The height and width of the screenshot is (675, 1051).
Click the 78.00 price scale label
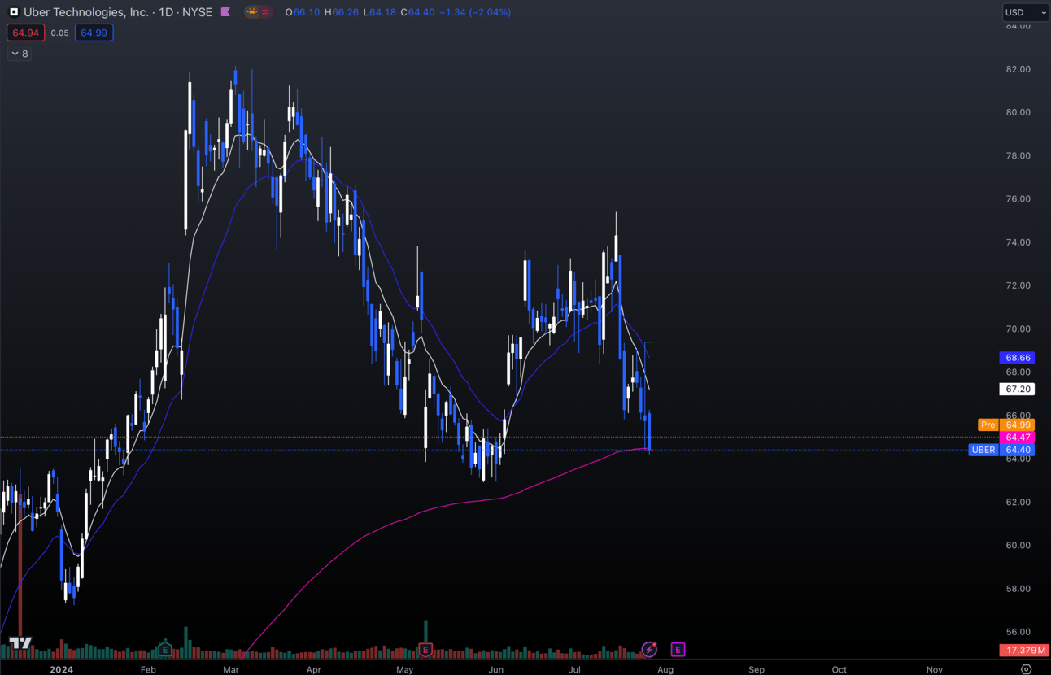(x=1018, y=155)
